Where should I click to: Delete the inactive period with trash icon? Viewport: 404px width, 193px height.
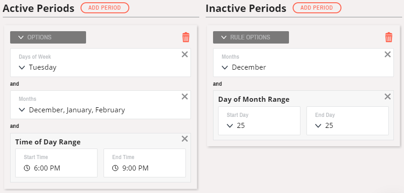(x=389, y=37)
